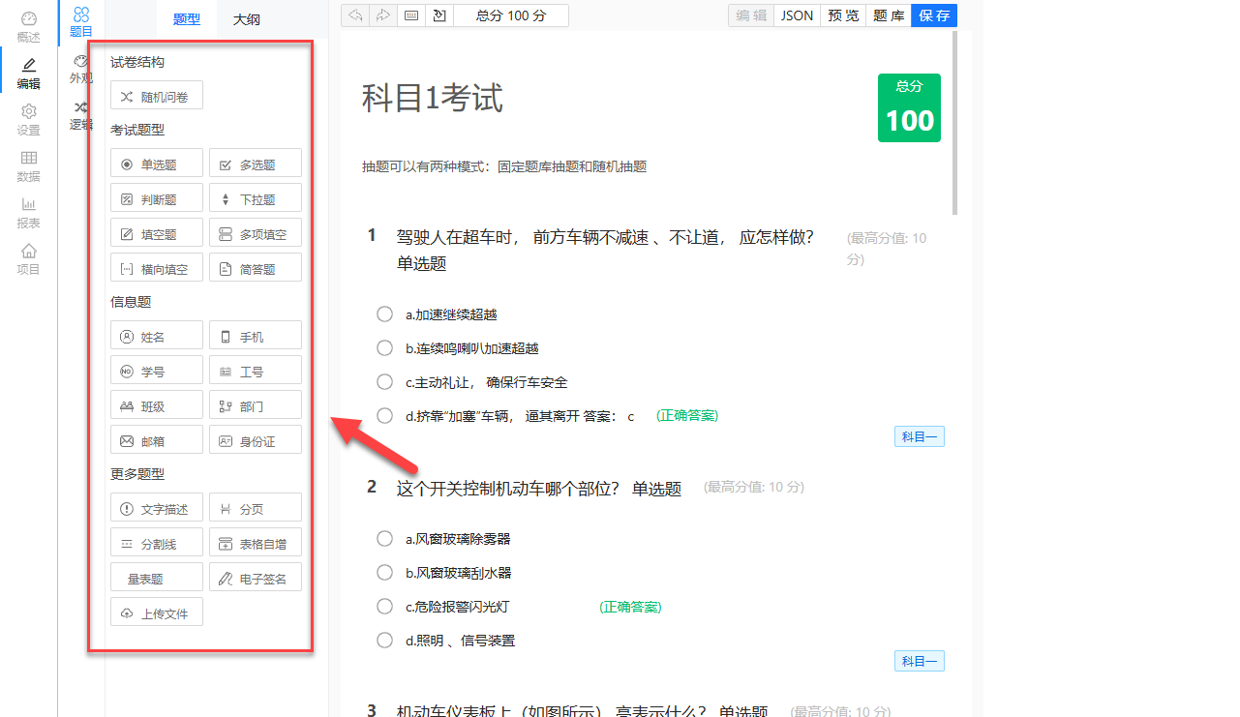Insert the 部门 department field
Viewport: 1240px width, 717px height.
(256, 405)
